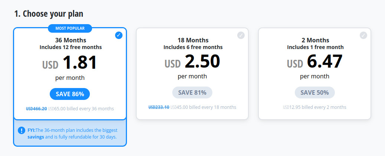Click the USD 1.81 price
The height and width of the screenshot is (156, 385).
click(70, 63)
